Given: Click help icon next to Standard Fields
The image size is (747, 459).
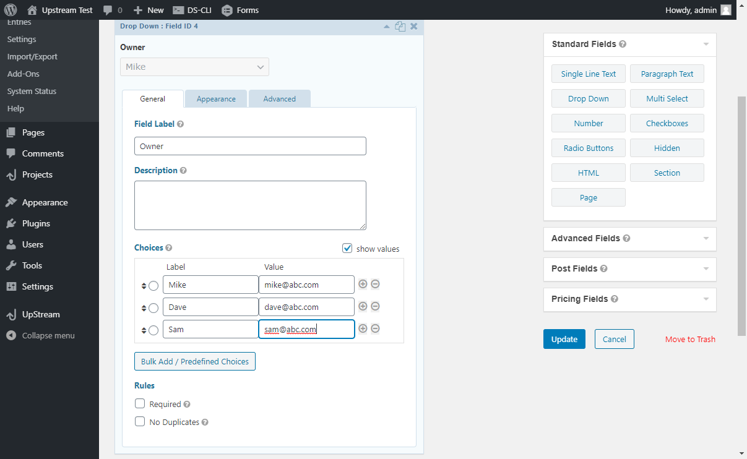Looking at the screenshot, I should 623,45.
